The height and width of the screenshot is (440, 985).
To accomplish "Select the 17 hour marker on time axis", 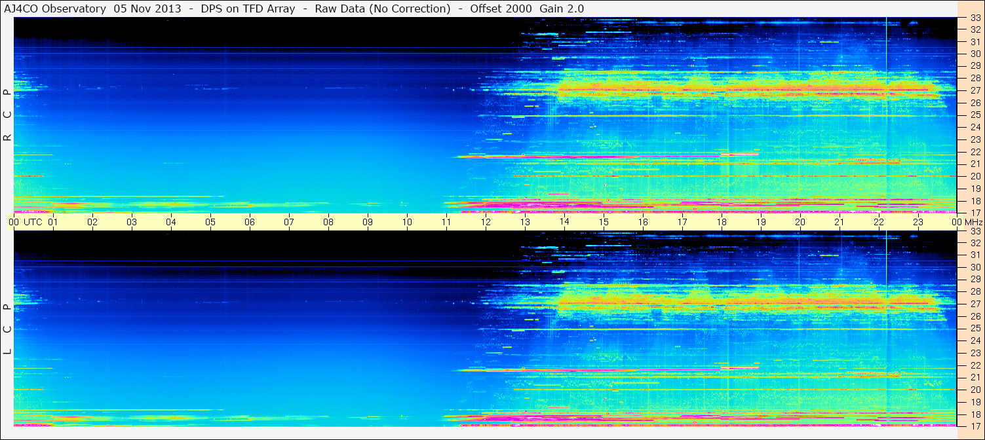I will tap(682, 222).
